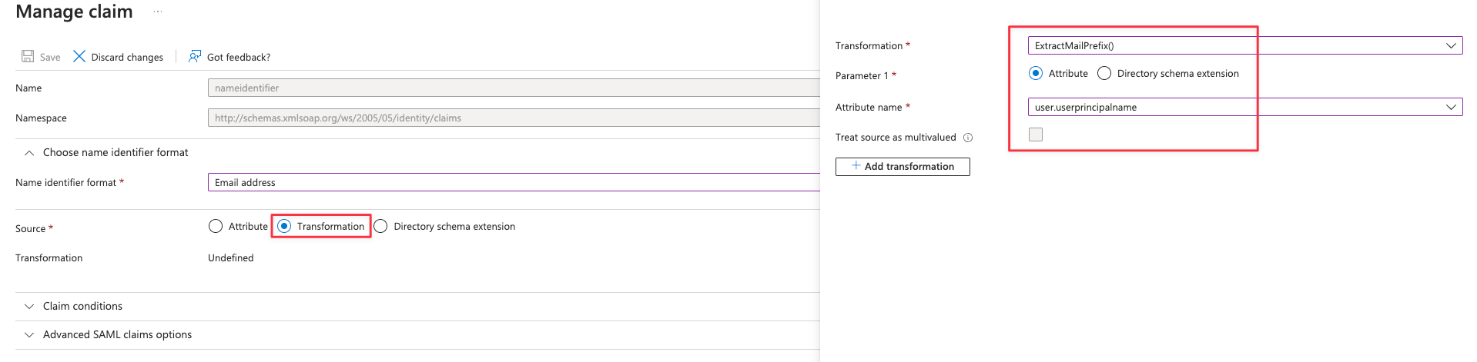Select the Attribute source radio button

pyautogui.click(x=216, y=227)
